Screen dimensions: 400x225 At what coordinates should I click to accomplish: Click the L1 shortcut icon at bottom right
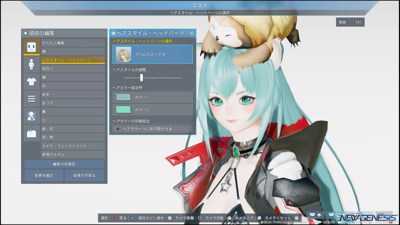tap(312, 214)
